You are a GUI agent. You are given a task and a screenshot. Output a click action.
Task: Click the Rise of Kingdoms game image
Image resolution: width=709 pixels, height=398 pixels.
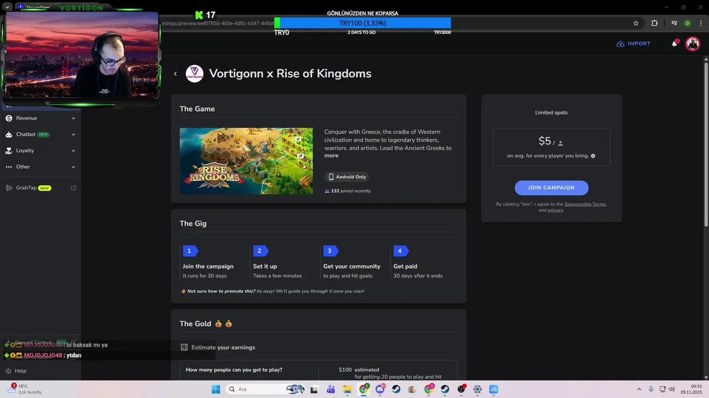pos(246,161)
